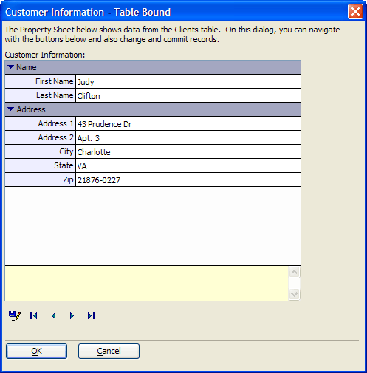This screenshot has width=367, height=373.
Task: Select the Address 1 field value
Action: pos(188,123)
